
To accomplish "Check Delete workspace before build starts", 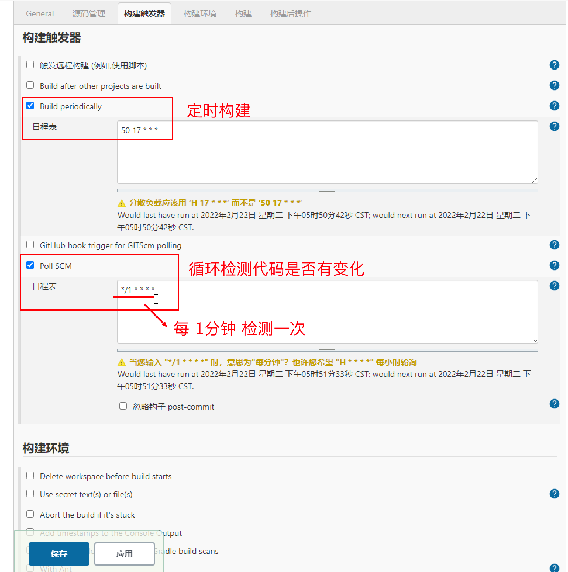I will click(x=30, y=476).
